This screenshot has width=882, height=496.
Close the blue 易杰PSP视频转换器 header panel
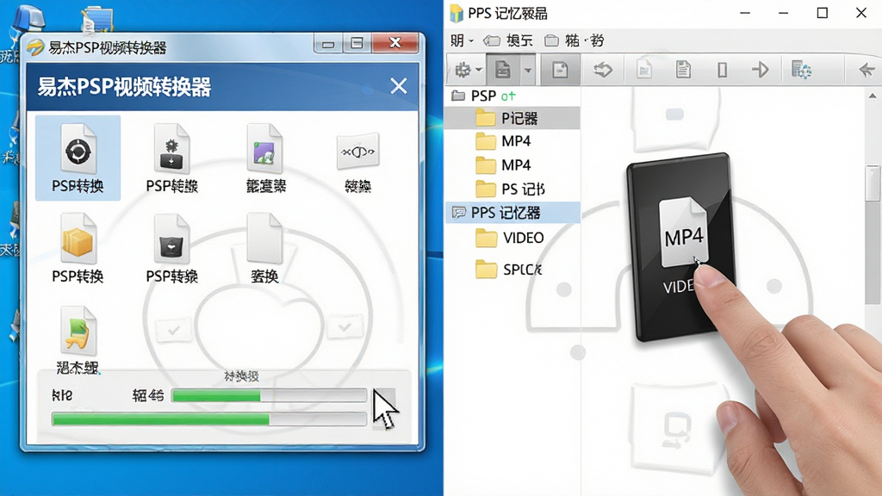coord(399,86)
